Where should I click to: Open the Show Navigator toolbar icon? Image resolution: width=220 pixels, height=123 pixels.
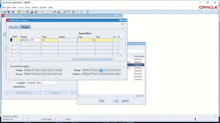(x=13, y=12)
